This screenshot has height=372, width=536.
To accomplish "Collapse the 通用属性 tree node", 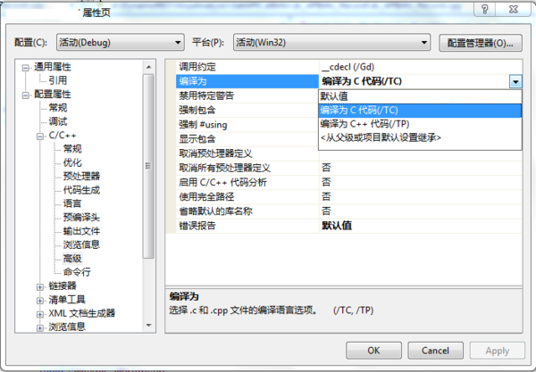I will click(x=26, y=68).
